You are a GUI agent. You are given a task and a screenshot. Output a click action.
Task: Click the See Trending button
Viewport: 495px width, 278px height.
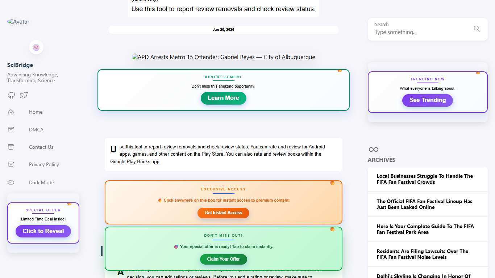coord(427,100)
